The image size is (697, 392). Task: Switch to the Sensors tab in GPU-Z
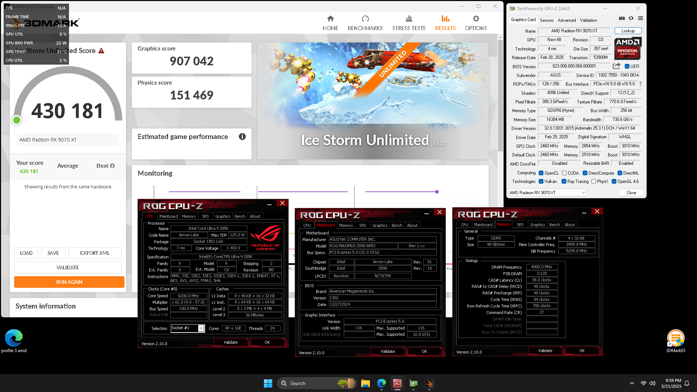tap(546, 20)
